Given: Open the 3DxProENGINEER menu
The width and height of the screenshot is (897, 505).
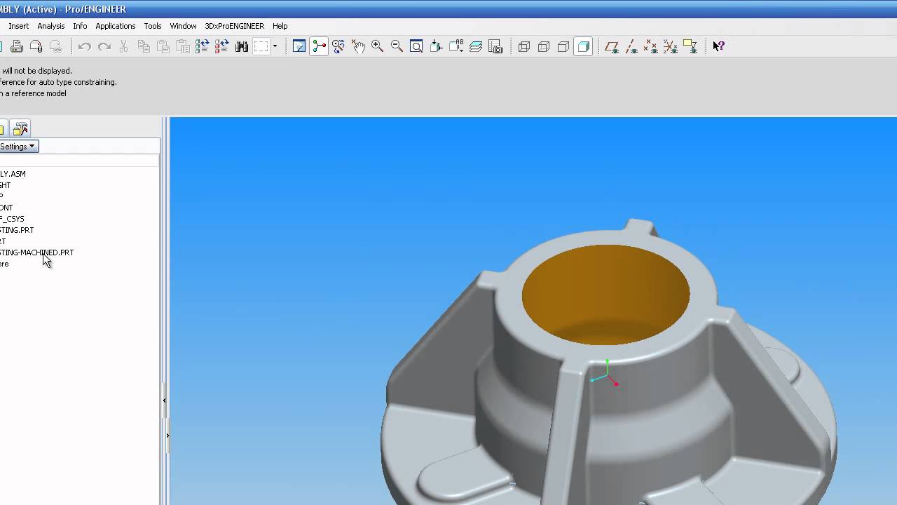Looking at the screenshot, I should tap(235, 26).
